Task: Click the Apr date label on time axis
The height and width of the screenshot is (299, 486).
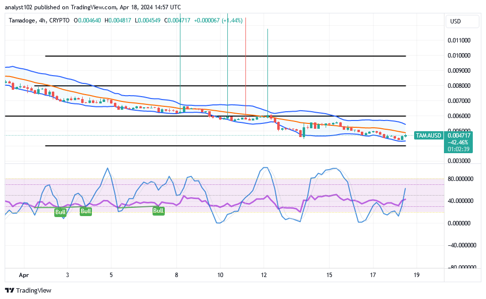Action: click(x=24, y=275)
